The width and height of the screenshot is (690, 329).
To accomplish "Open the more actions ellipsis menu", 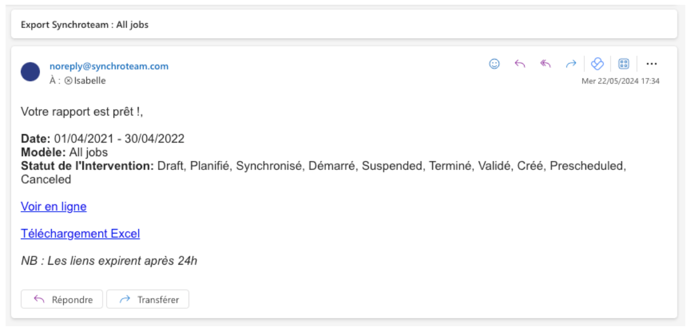I will click(651, 64).
